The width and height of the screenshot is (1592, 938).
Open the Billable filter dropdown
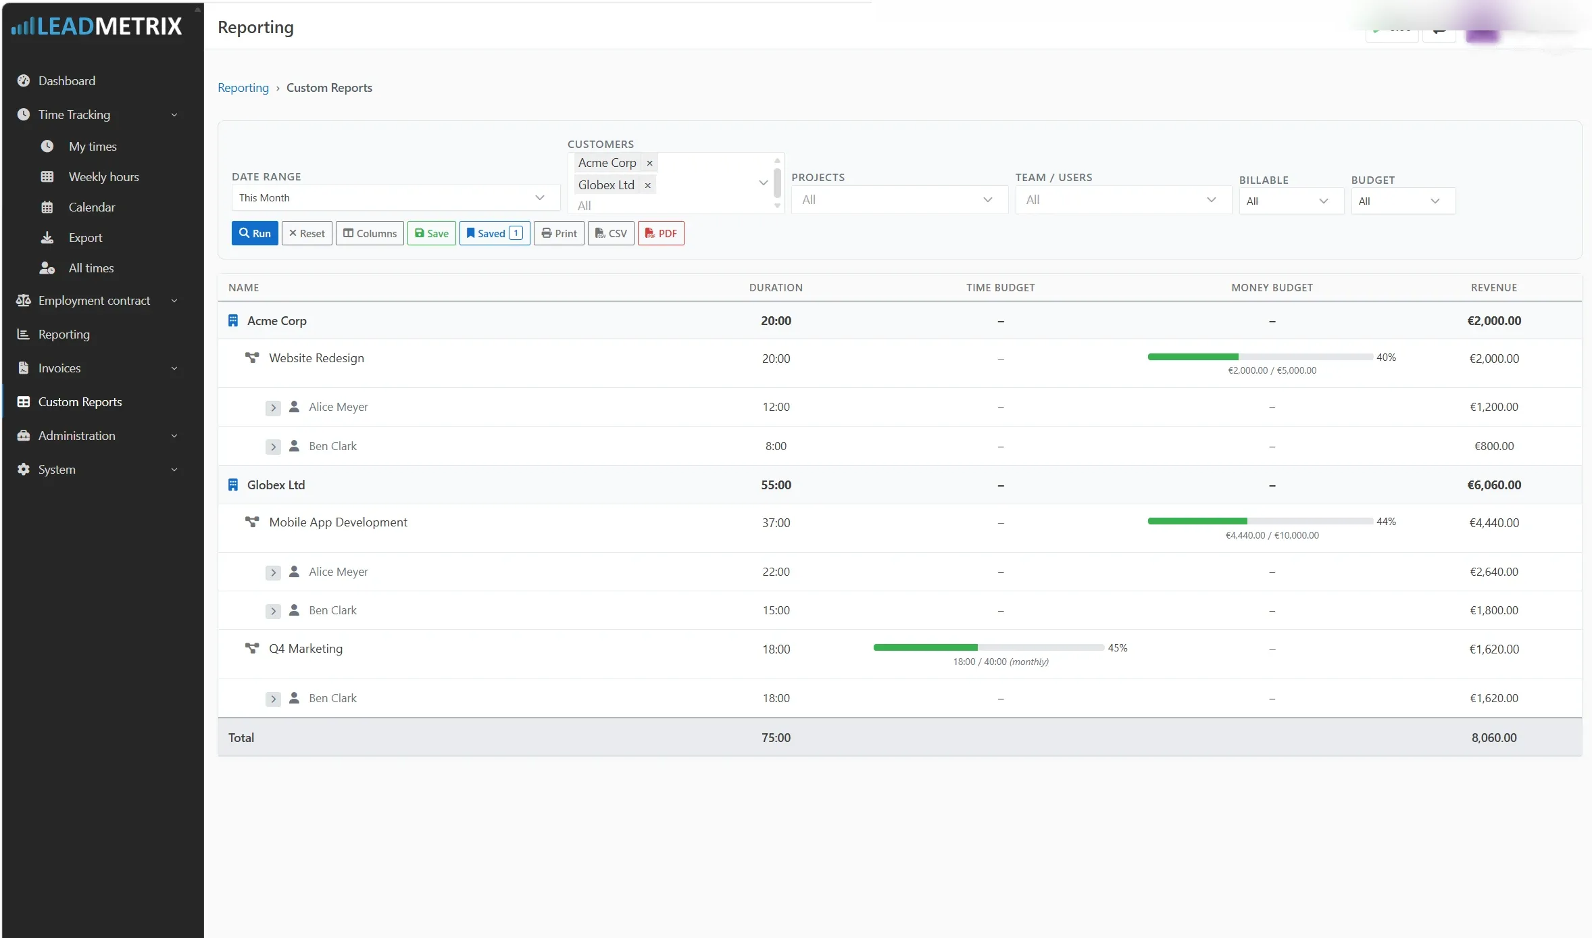(1291, 201)
